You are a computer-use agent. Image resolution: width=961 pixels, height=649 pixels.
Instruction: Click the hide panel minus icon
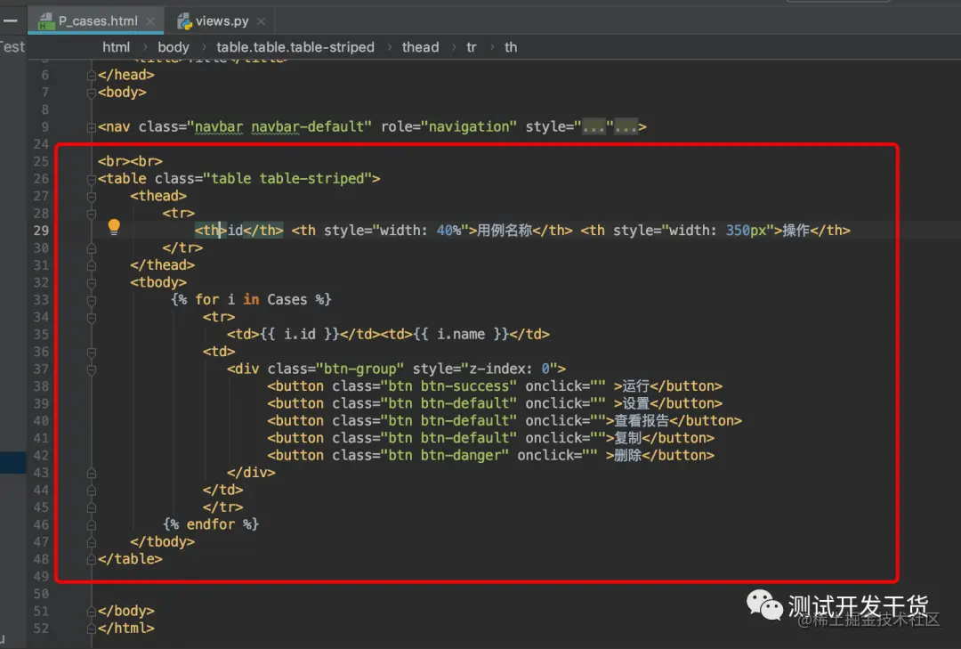pos(11,20)
